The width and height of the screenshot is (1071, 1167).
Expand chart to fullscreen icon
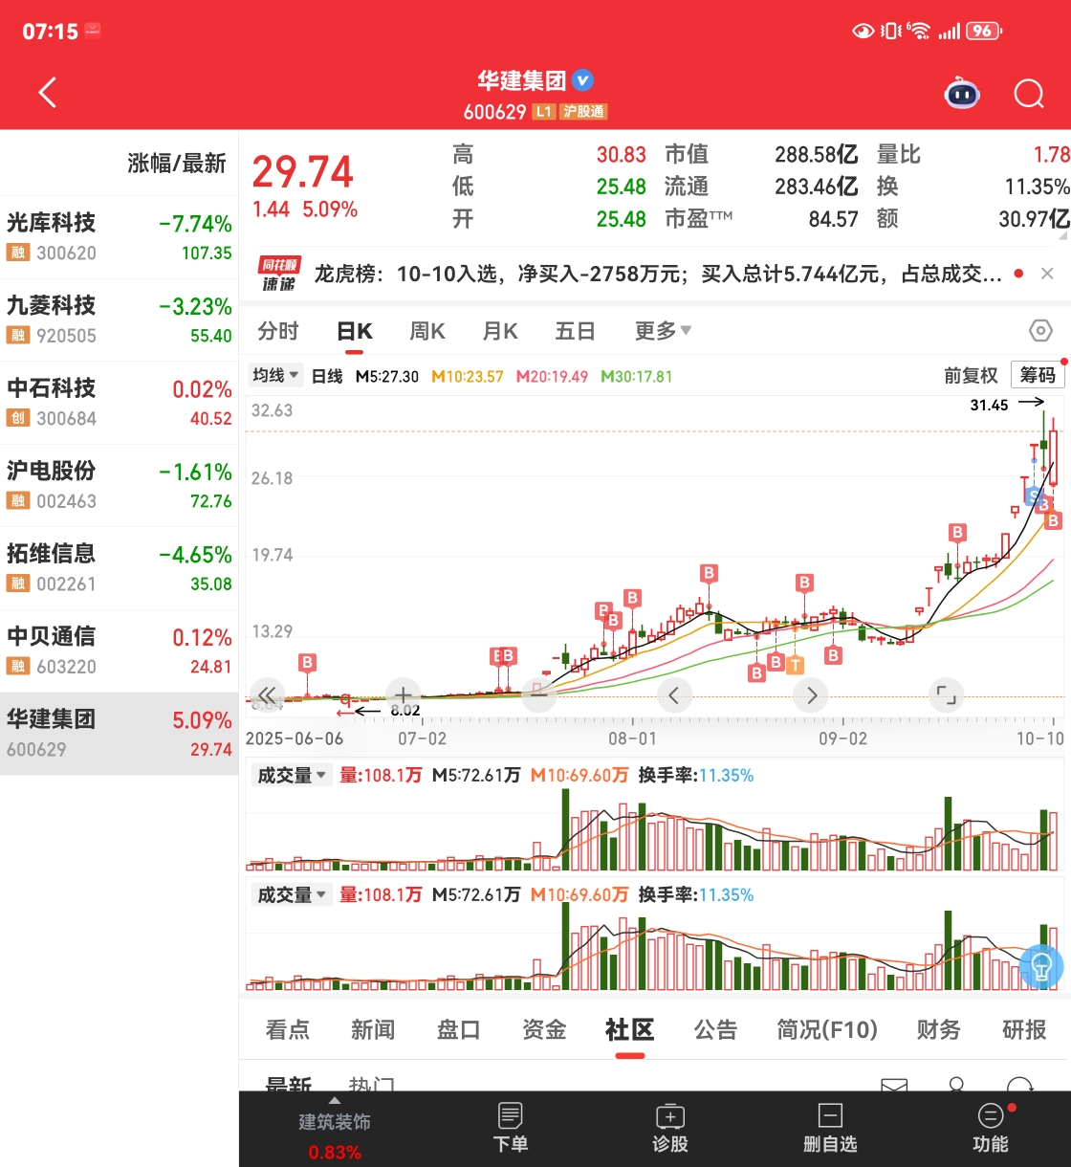(x=946, y=694)
